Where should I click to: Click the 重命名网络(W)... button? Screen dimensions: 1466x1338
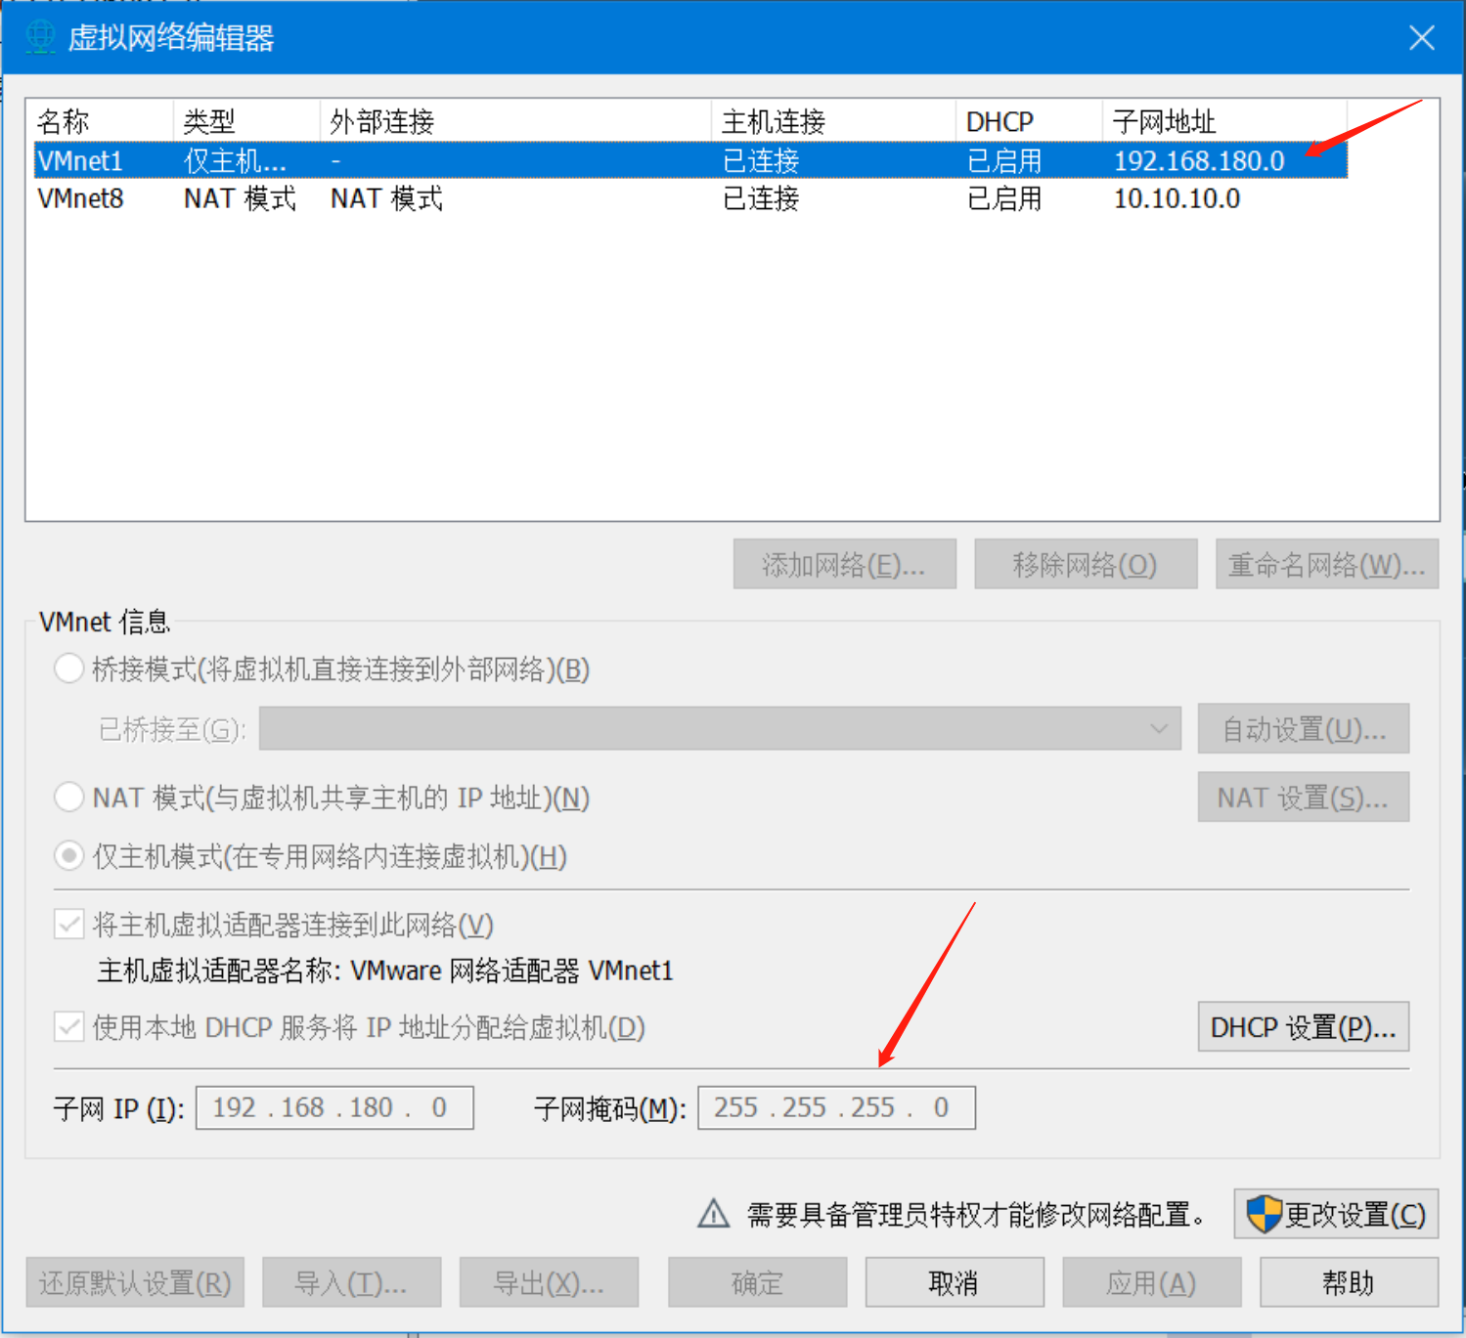click(1327, 564)
